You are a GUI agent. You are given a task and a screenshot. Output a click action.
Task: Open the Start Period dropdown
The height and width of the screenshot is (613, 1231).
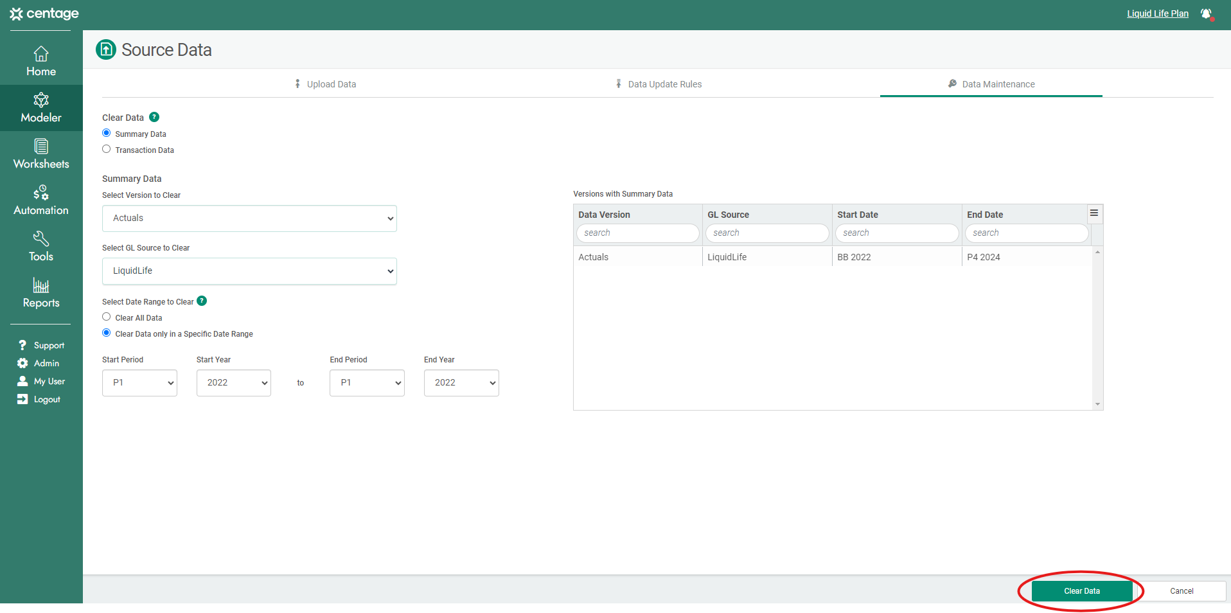(139, 383)
